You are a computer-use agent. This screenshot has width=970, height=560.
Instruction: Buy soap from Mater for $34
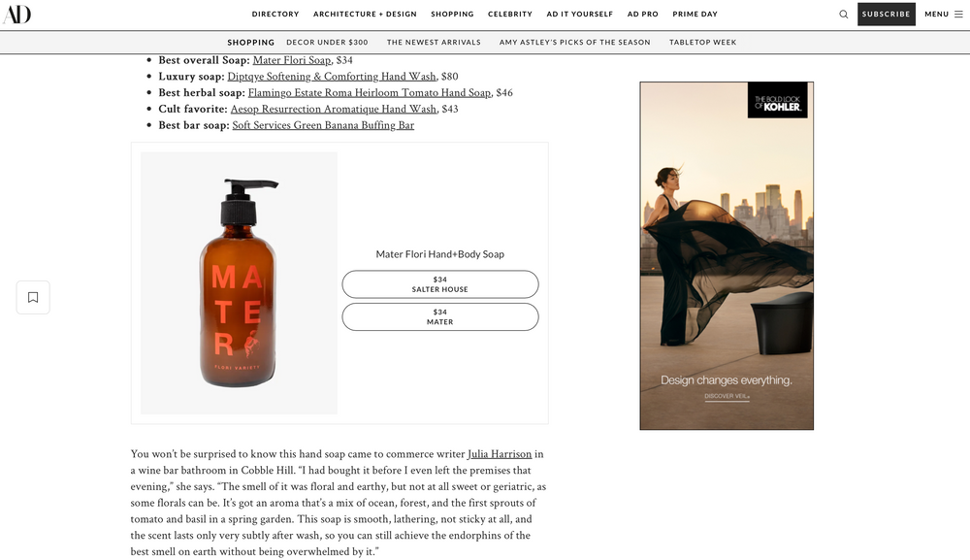point(439,316)
